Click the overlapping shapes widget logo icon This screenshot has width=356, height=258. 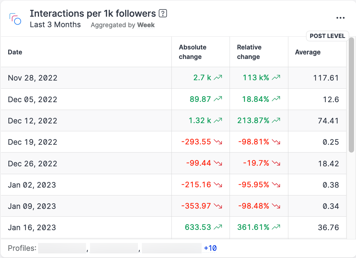(15, 19)
